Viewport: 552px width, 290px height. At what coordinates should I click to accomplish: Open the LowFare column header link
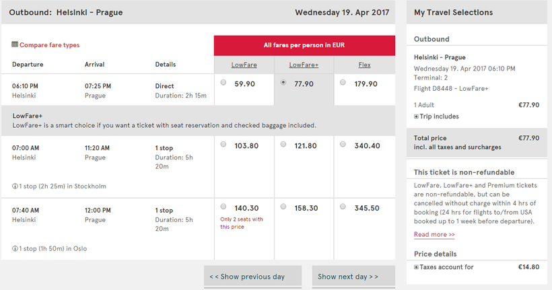(244, 65)
